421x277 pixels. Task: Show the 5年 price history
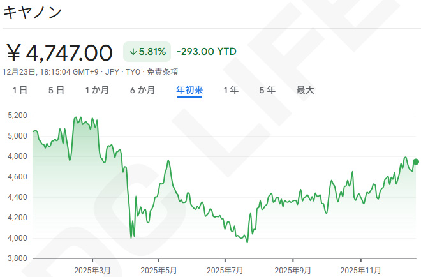pos(267,91)
